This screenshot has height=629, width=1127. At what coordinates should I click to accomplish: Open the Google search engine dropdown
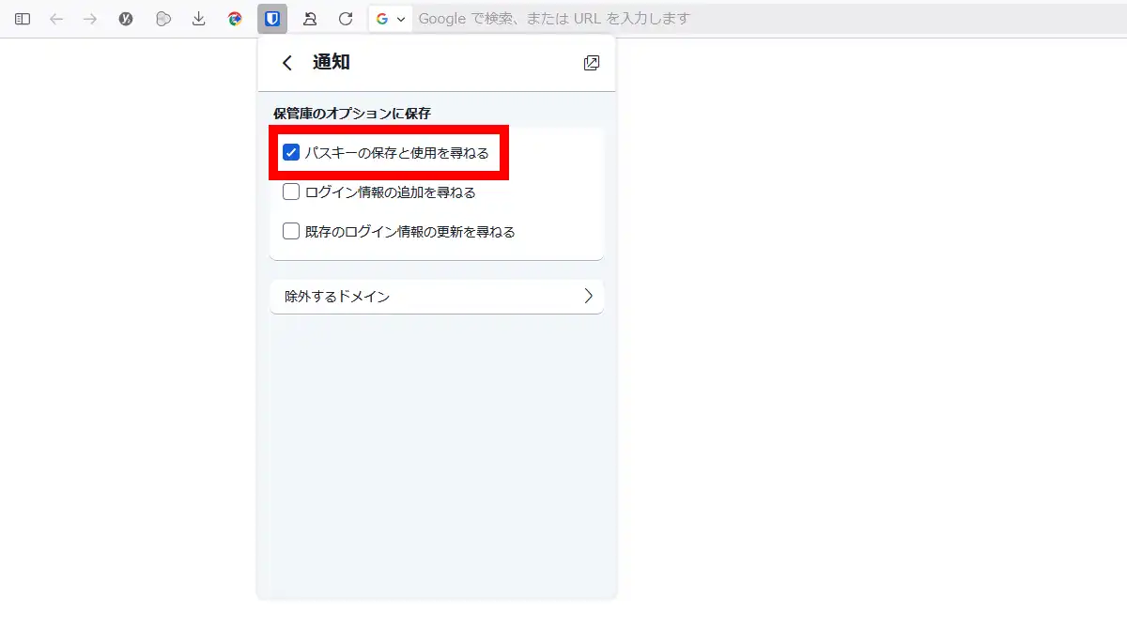pos(390,19)
